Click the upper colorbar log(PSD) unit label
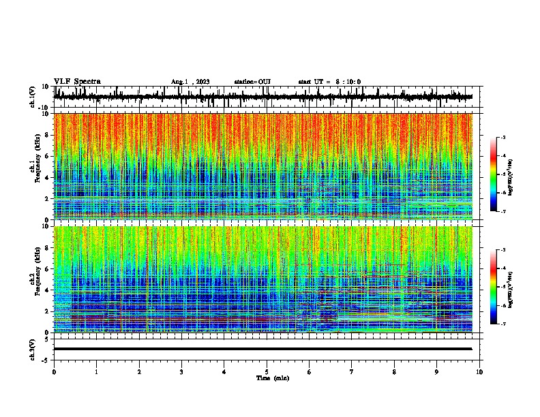Image resolution: width=540 pixels, height=417 pixels. pyautogui.click(x=511, y=178)
